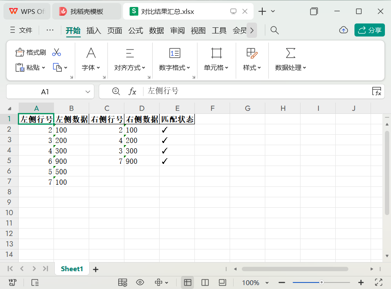391x289 pixels.
Task: Select the 数据 Data tab
Action: [x=157, y=30]
